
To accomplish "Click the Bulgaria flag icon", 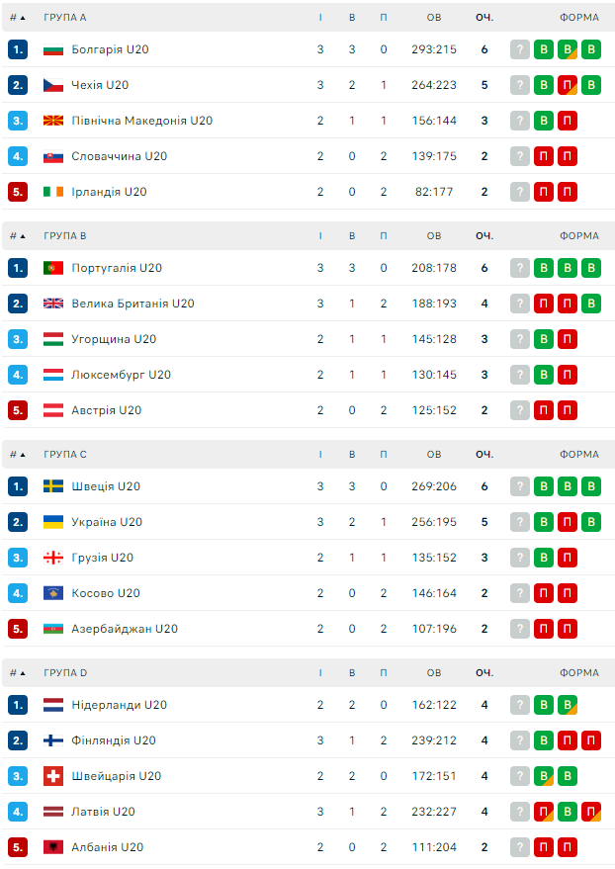I will (x=53, y=49).
